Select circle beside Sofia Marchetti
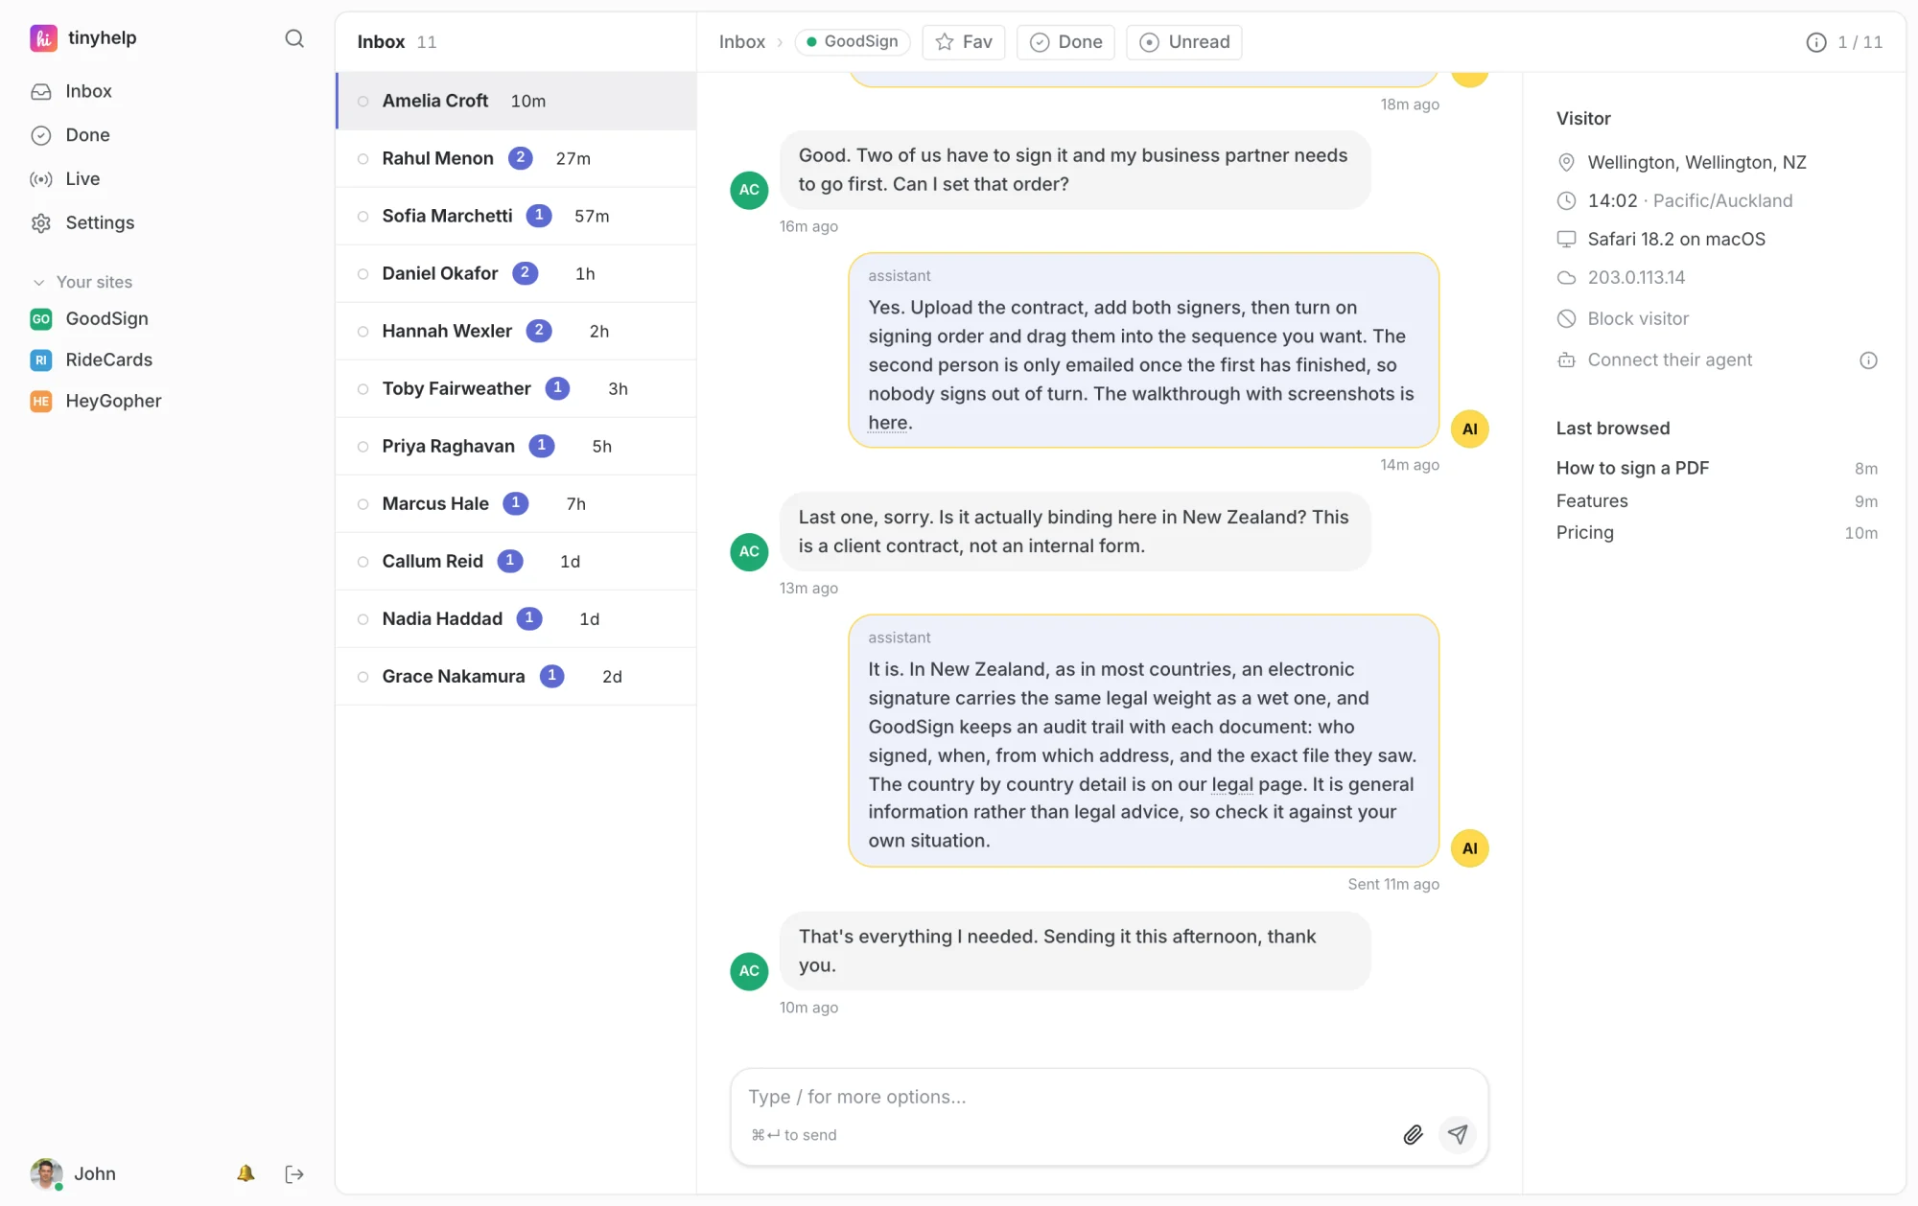Image resolution: width=1918 pixels, height=1206 pixels. (x=363, y=216)
